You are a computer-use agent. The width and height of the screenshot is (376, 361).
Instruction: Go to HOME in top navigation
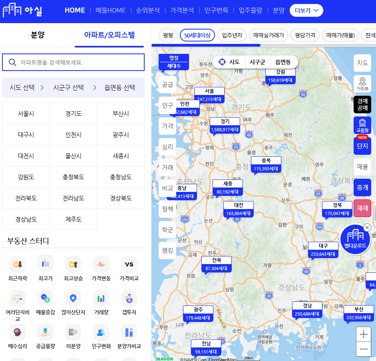(x=75, y=10)
